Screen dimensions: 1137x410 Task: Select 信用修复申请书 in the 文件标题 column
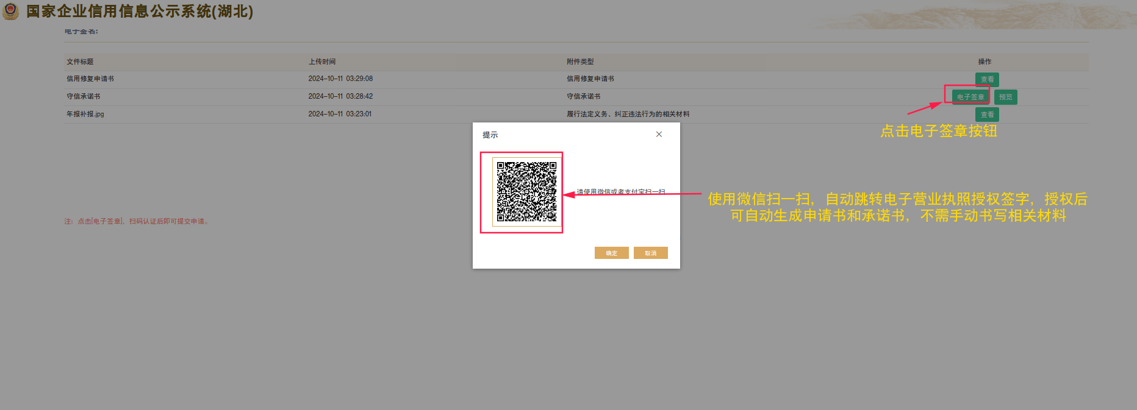(90, 79)
